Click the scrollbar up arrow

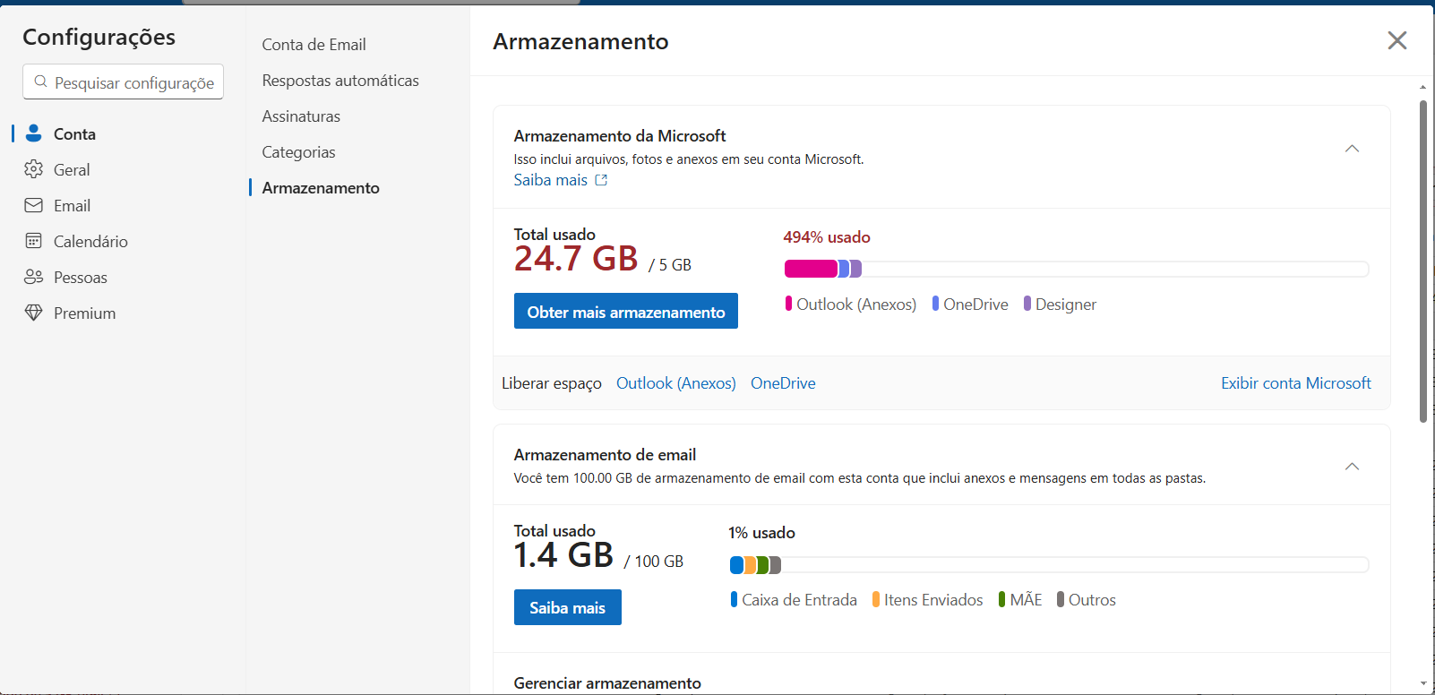coord(1422,87)
